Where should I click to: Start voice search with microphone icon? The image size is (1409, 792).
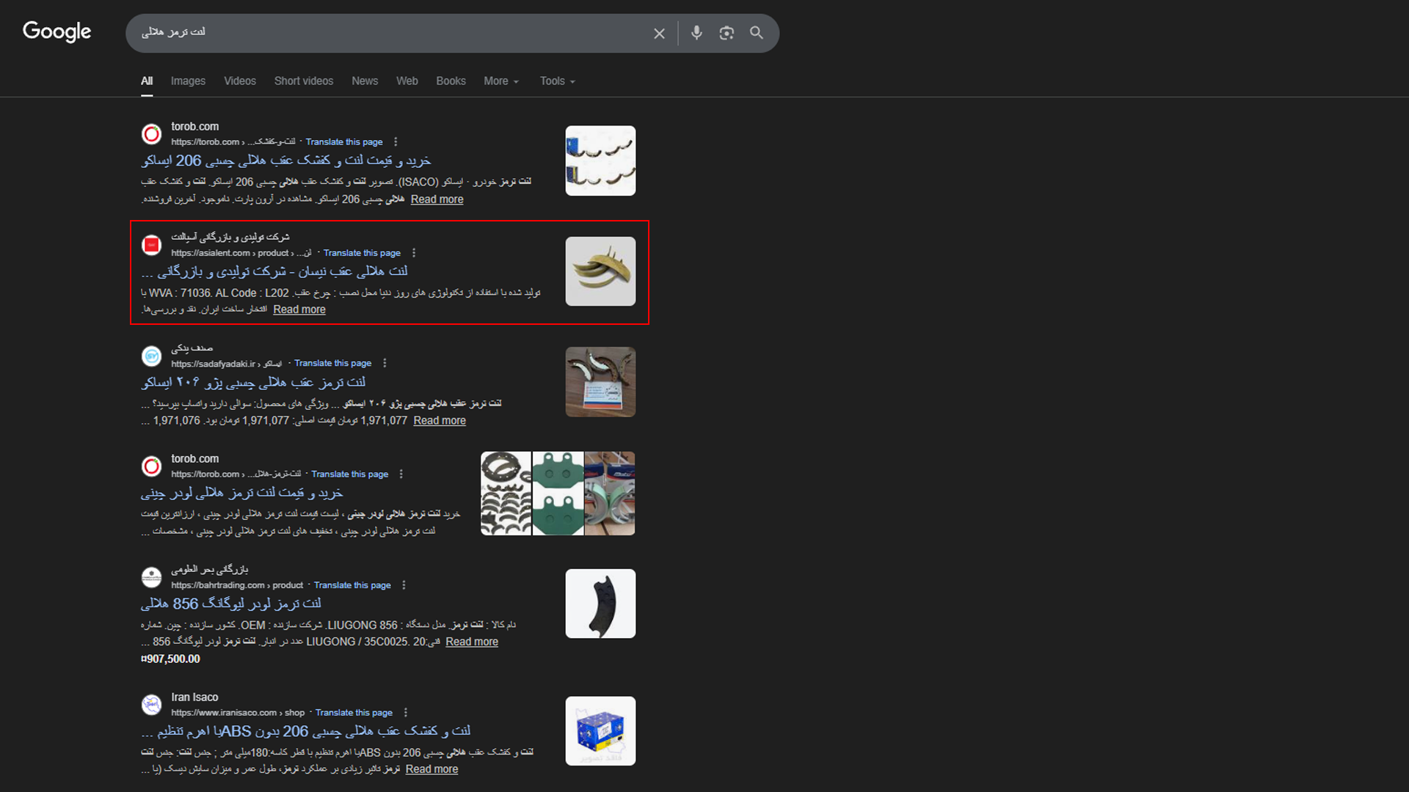tap(696, 33)
